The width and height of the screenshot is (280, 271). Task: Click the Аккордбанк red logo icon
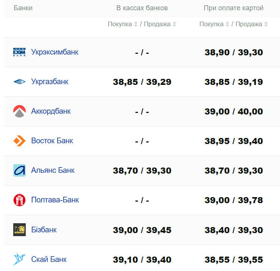19,111
